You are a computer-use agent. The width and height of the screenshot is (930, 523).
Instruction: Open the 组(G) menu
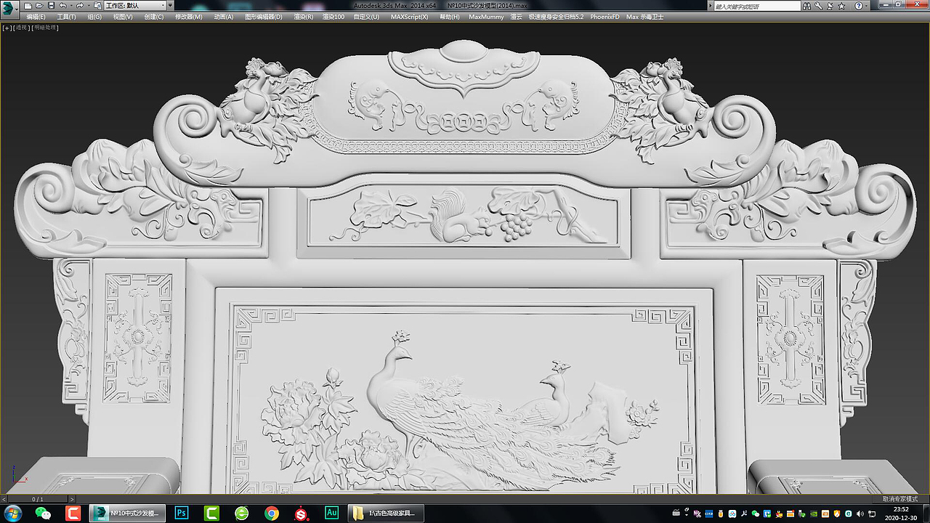click(94, 17)
